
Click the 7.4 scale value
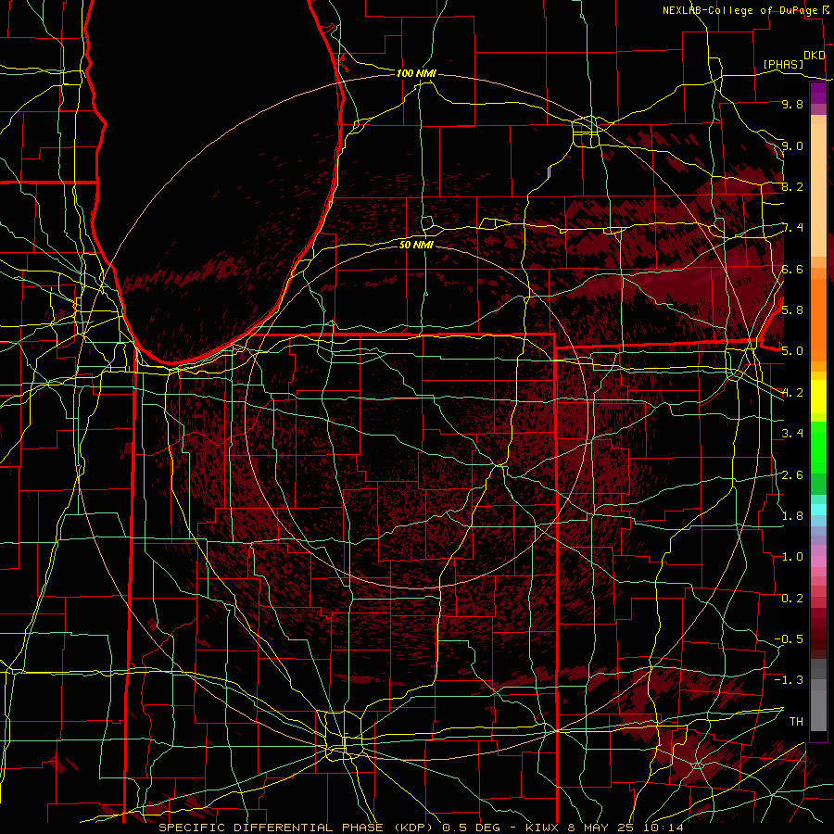tap(792, 228)
